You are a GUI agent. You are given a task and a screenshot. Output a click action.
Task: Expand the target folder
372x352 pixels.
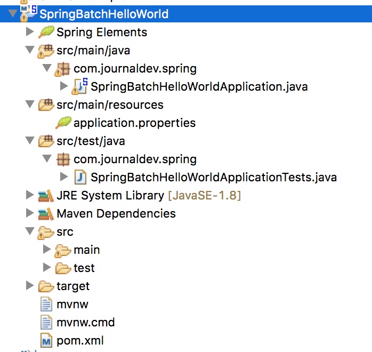pos(30,285)
